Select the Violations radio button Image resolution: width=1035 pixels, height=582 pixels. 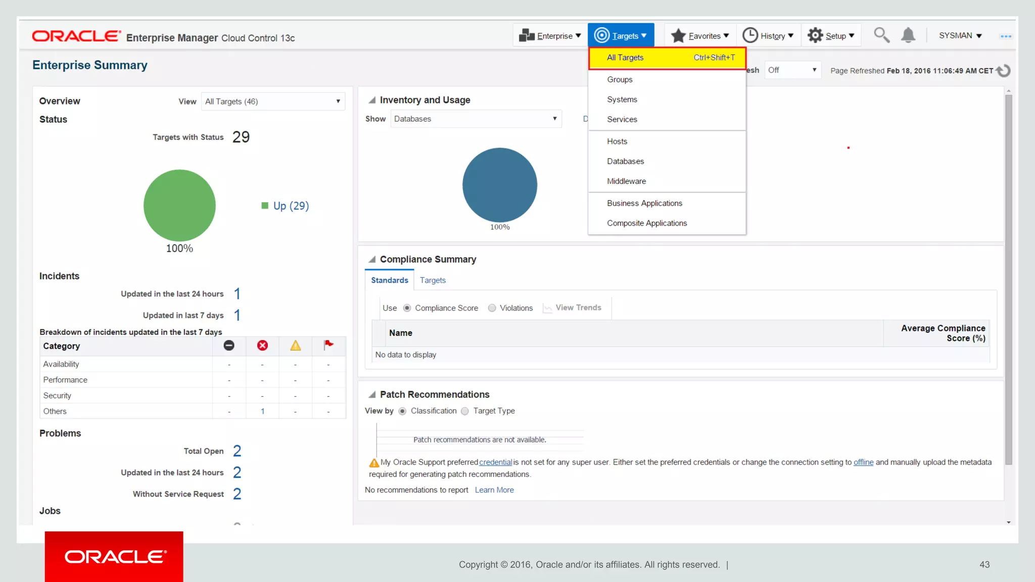pos(492,308)
